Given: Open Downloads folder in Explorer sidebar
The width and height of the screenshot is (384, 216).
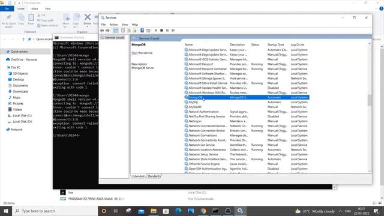Looking at the screenshot, I should (x=20, y=92).
